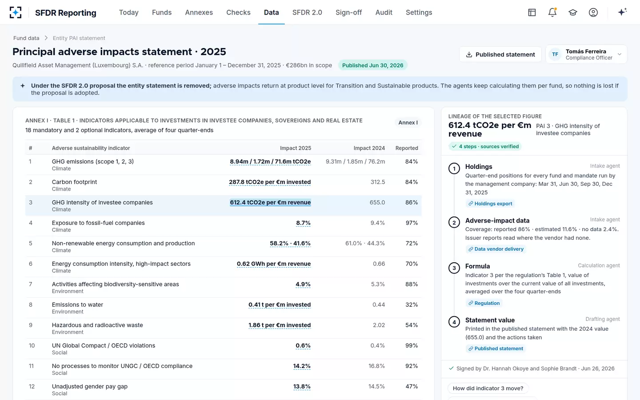Click biodiversity-sensitive areas value 4.9%
Image resolution: width=640 pixels, height=400 pixels.
pyautogui.click(x=303, y=284)
